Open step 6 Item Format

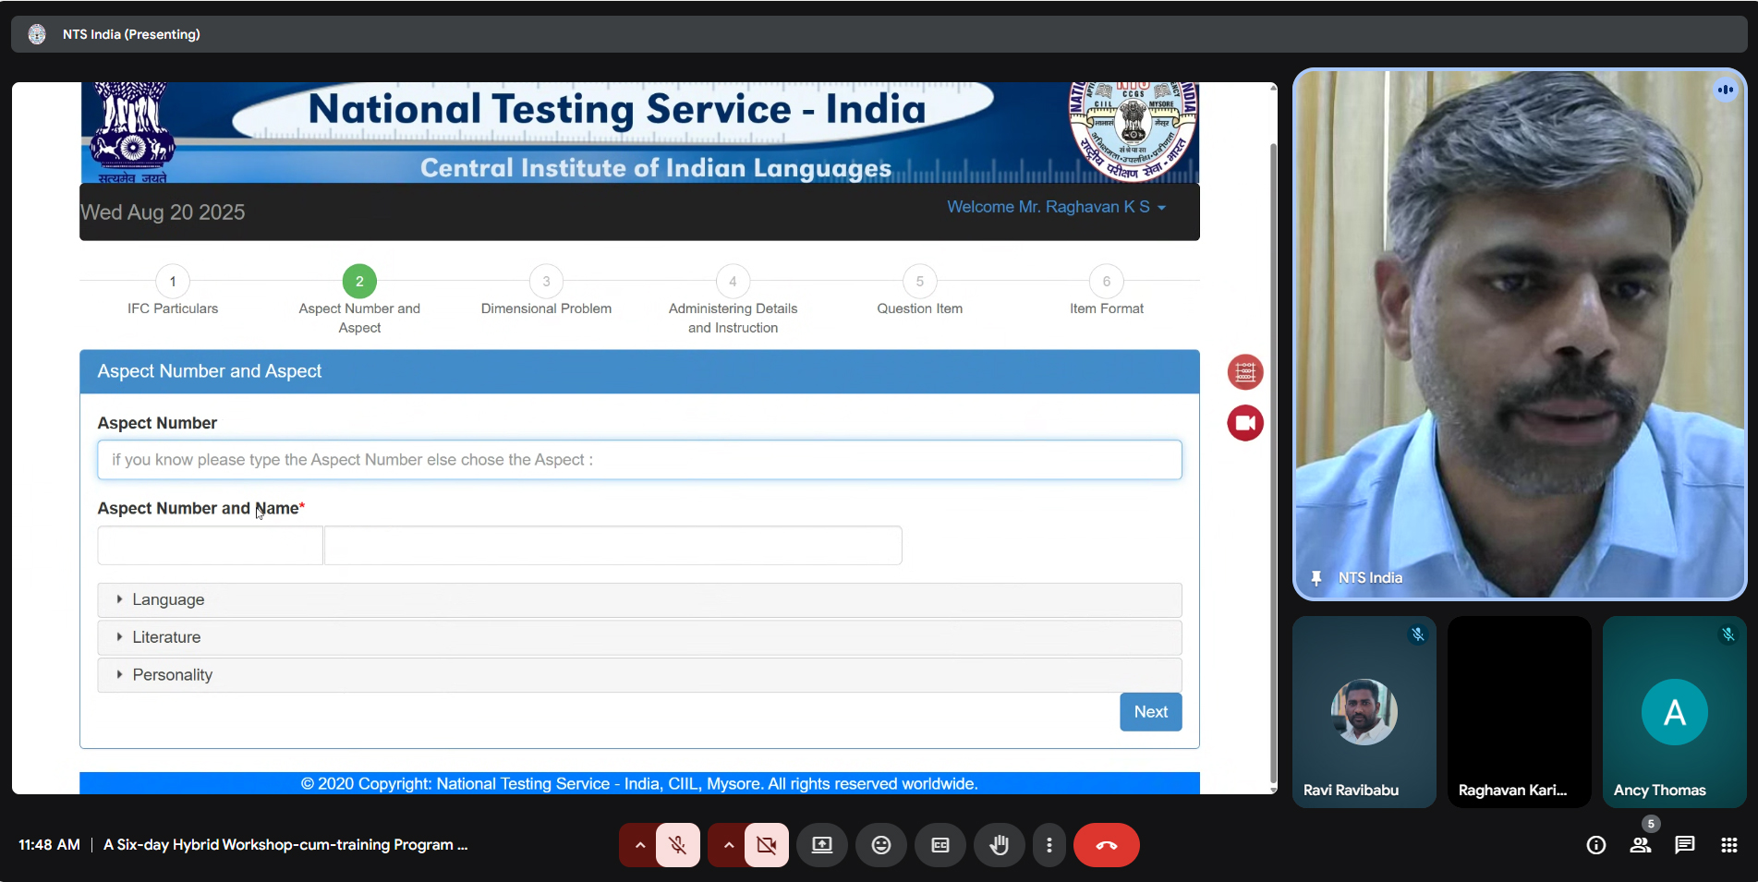(1106, 282)
